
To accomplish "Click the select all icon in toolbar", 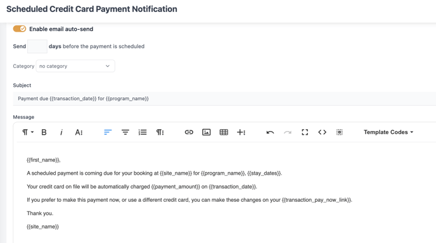I will point(339,132).
